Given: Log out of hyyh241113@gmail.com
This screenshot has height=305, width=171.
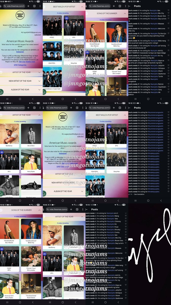Looking at the screenshot, I should click(x=38, y=35).
